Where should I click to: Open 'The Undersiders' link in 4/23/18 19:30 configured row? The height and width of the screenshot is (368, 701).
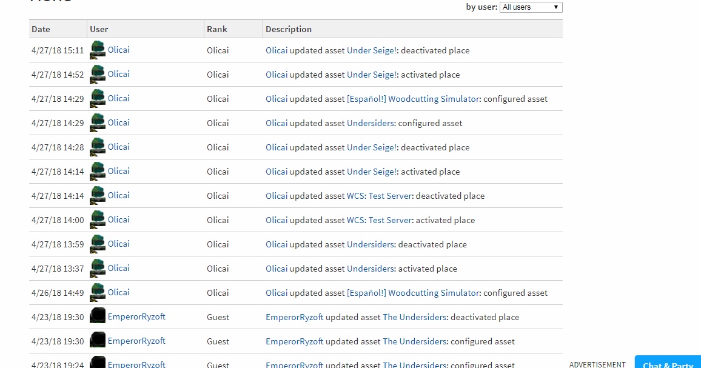pos(414,341)
